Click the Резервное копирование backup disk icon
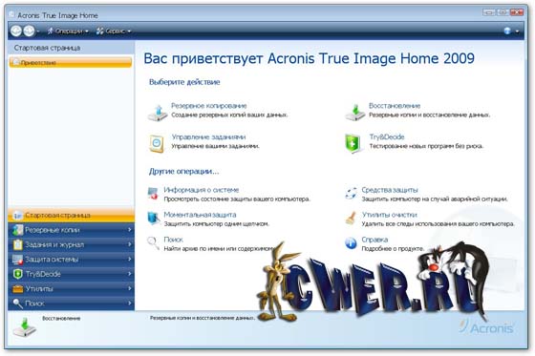The height and width of the screenshot is (356, 535). pos(158,113)
